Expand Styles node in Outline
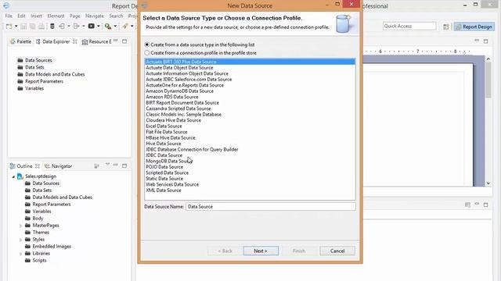Viewport: 501px width, 281px height. tap(21, 240)
